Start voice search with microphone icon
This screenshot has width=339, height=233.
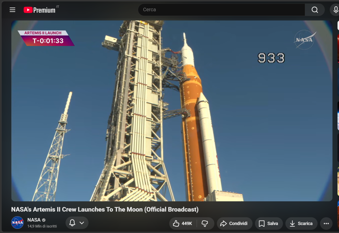[335, 10]
